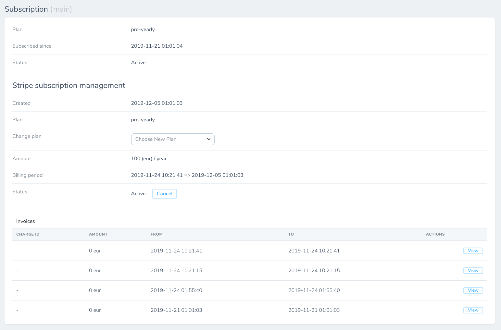
Task: Click the Stripe subscription management heading
Action: point(69,85)
